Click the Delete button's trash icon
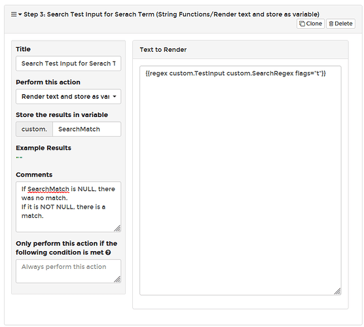This screenshot has height=327, width=364. tap(331, 24)
